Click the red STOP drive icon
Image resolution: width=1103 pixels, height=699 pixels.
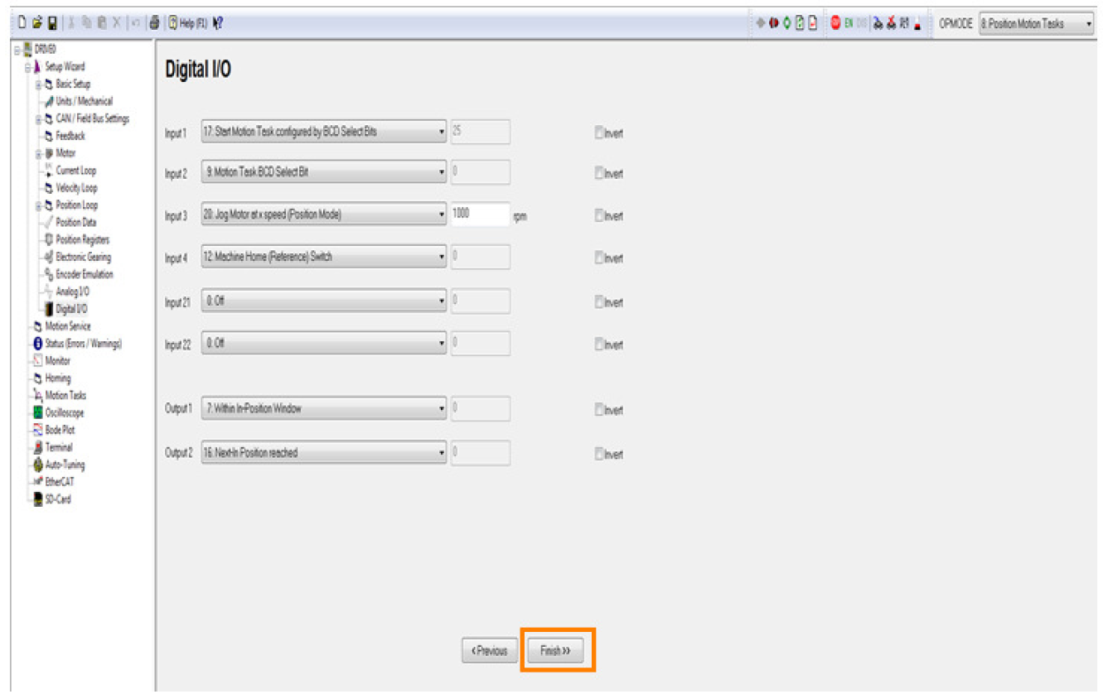click(835, 24)
